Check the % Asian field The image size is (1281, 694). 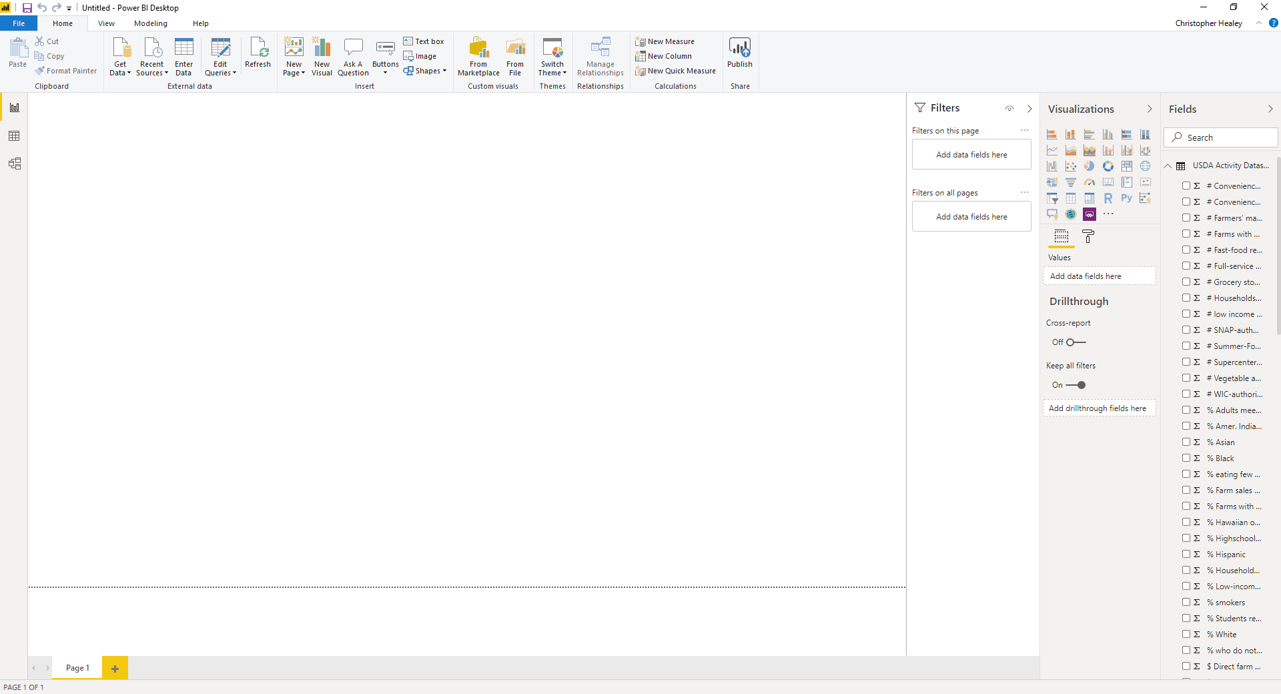coord(1186,442)
